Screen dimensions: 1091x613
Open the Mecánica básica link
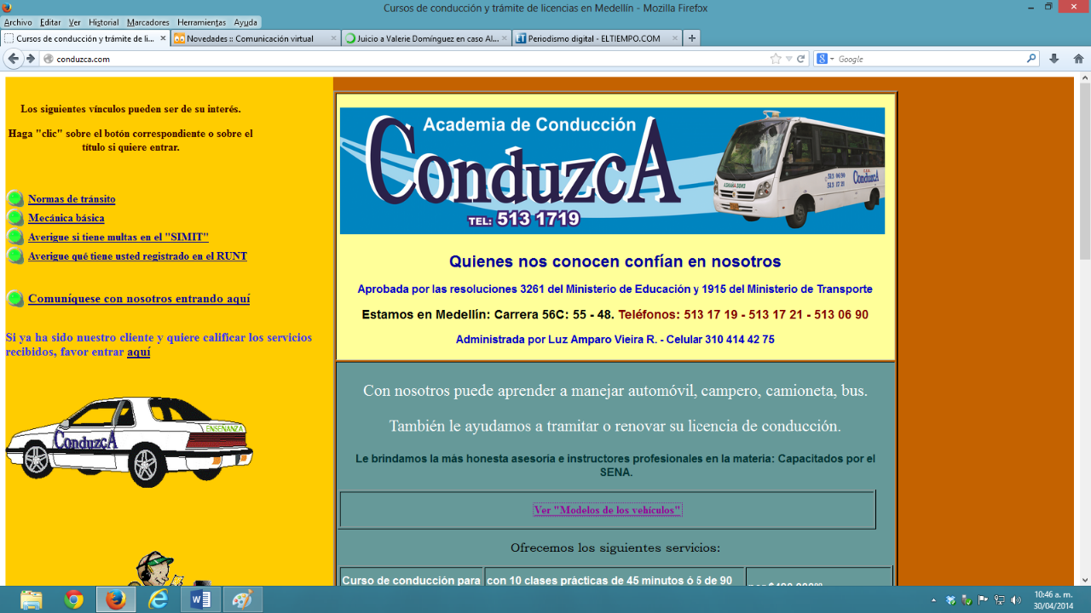tap(66, 218)
